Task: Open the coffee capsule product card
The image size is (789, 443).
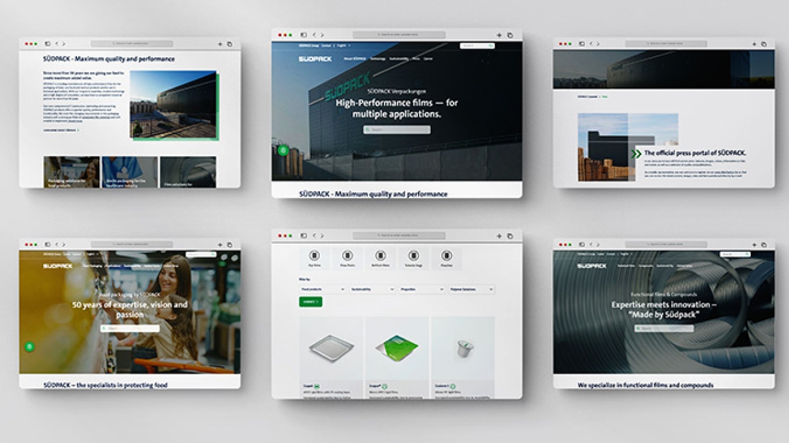Action: tap(463, 357)
